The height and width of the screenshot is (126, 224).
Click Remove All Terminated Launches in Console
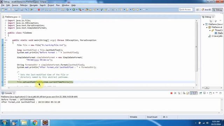point(179,93)
